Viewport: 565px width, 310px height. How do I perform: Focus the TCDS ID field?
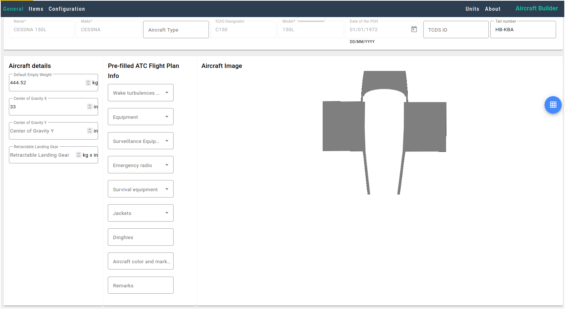pyautogui.click(x=456, y=29)
